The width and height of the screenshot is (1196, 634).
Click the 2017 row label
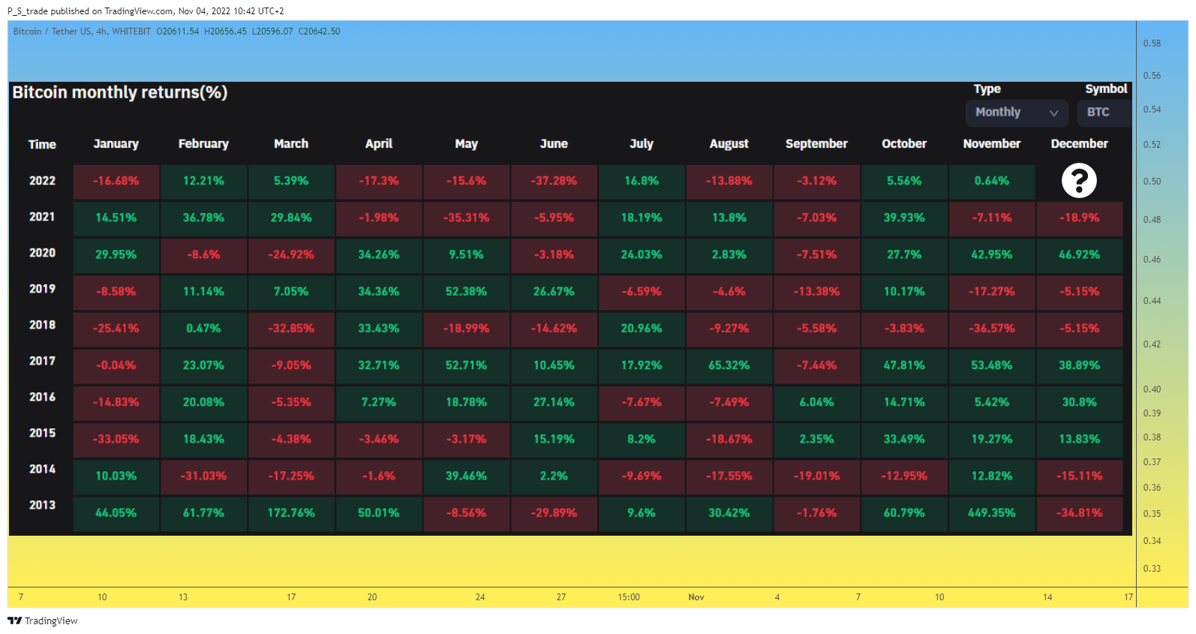tap(42, 361)
